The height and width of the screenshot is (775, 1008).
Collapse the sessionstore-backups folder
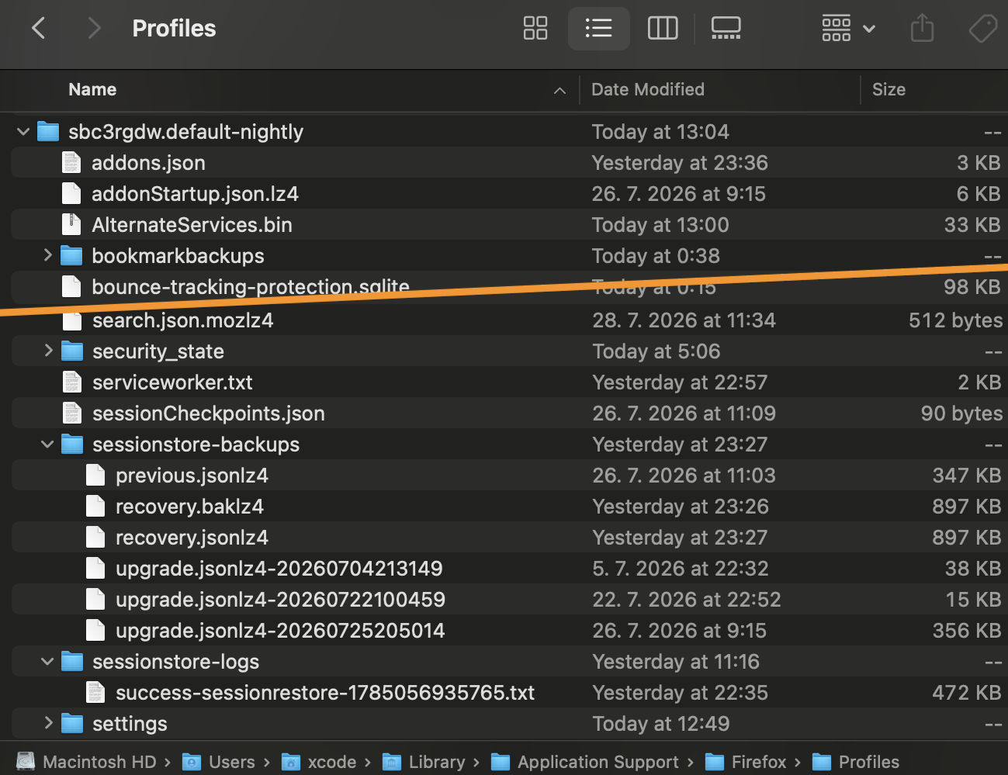click(x=47, y=445)
